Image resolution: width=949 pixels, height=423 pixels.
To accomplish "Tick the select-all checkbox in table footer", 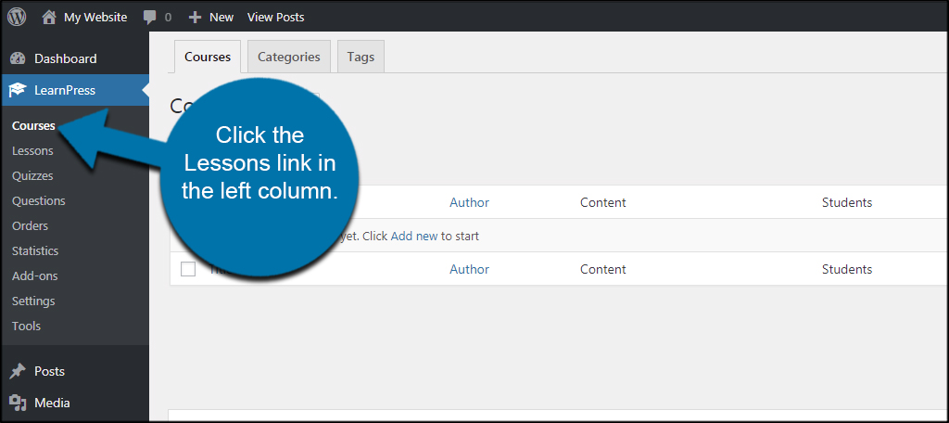I will pos(188,269).
